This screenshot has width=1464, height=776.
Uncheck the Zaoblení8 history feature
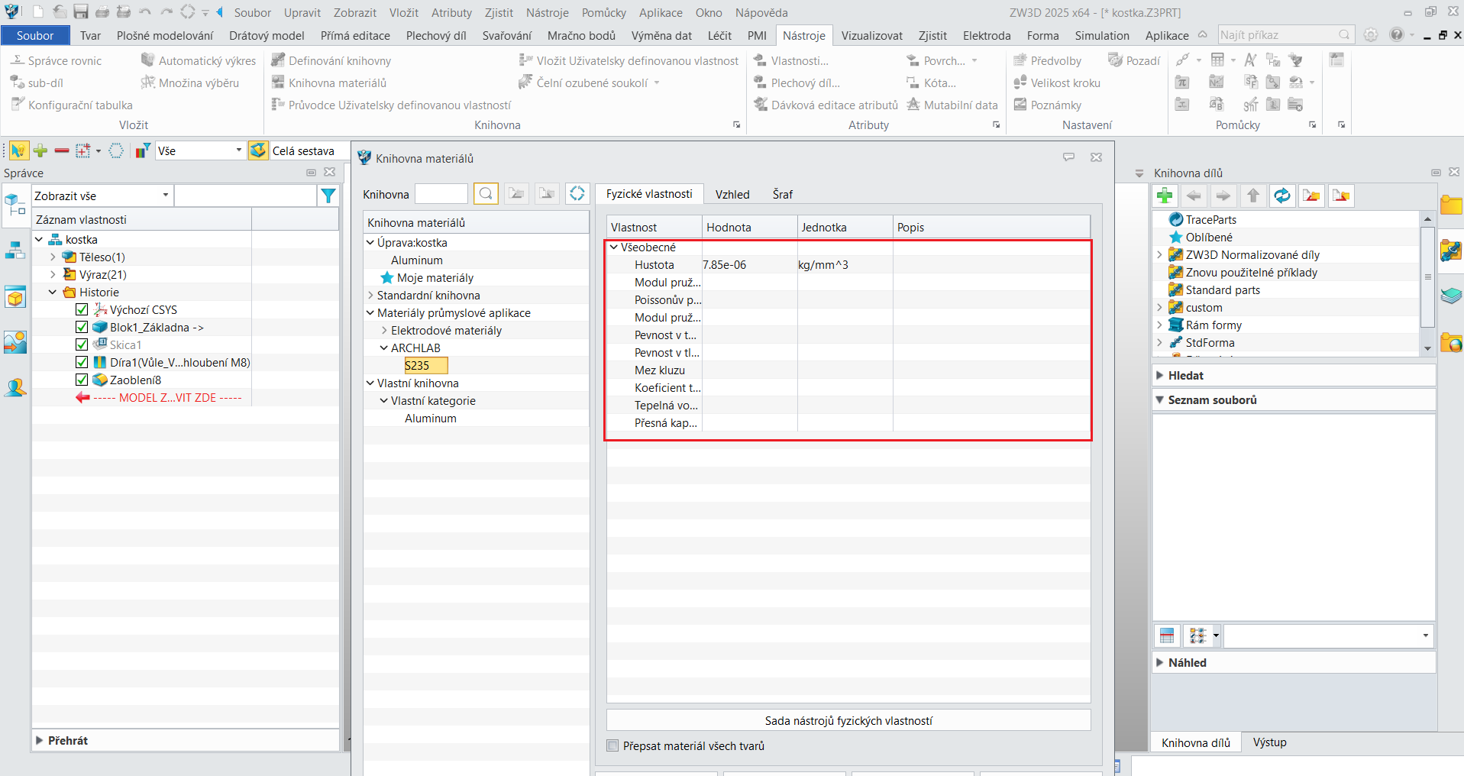82,380
